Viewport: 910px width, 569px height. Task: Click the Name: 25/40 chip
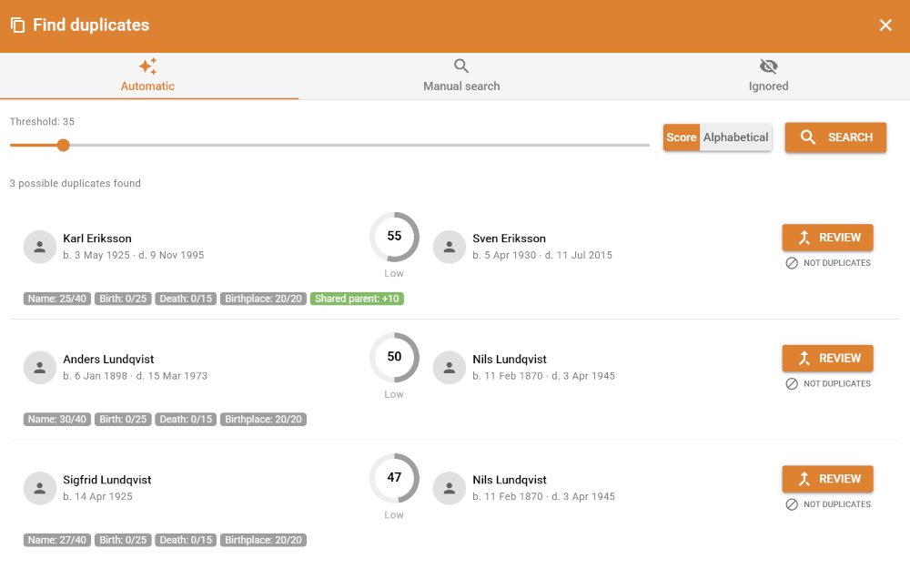(x=56, y=299)
